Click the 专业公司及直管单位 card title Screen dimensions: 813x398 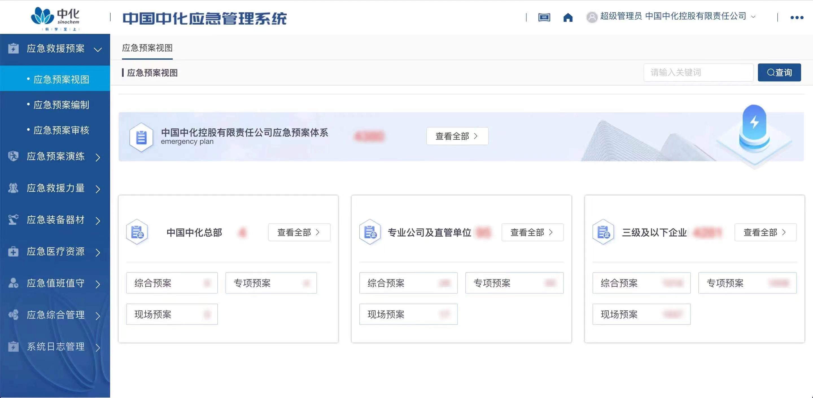click(429, 233)
